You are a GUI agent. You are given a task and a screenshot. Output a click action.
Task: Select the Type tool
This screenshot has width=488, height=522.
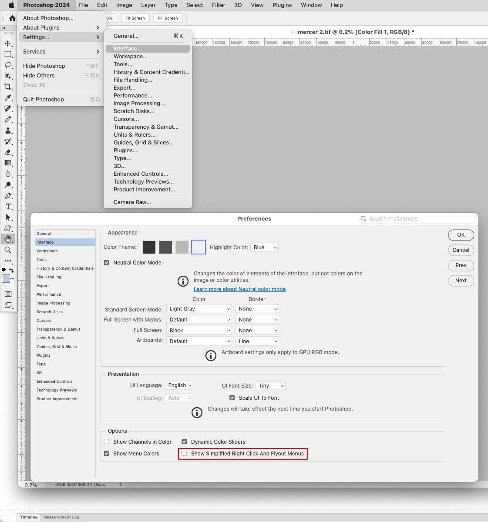coord(8,207)
